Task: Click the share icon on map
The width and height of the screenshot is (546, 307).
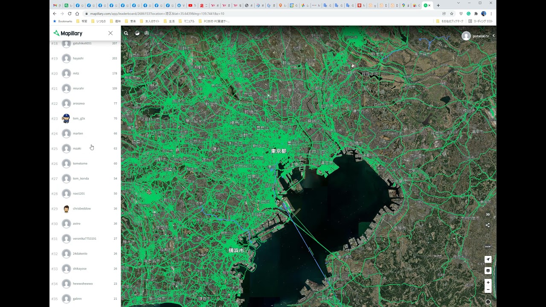Action: coord(488,225)
